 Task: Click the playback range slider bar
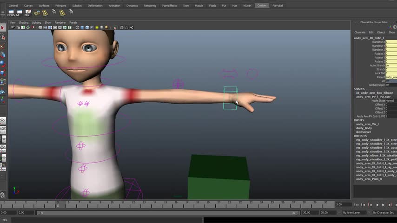[x=168, y=213]
